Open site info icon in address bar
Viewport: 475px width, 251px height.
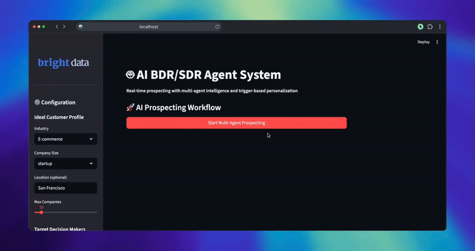(x=80, y=27)
